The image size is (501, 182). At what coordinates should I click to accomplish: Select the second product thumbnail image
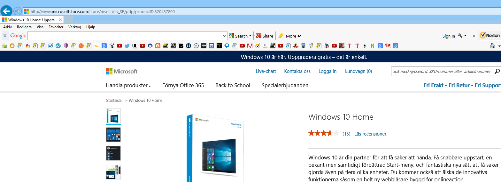pyautogui.click(x=113, y=135)
